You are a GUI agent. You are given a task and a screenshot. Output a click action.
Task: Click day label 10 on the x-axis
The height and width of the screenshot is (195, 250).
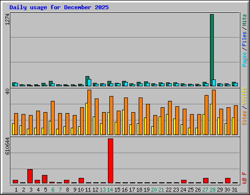(x=81, y=190)
